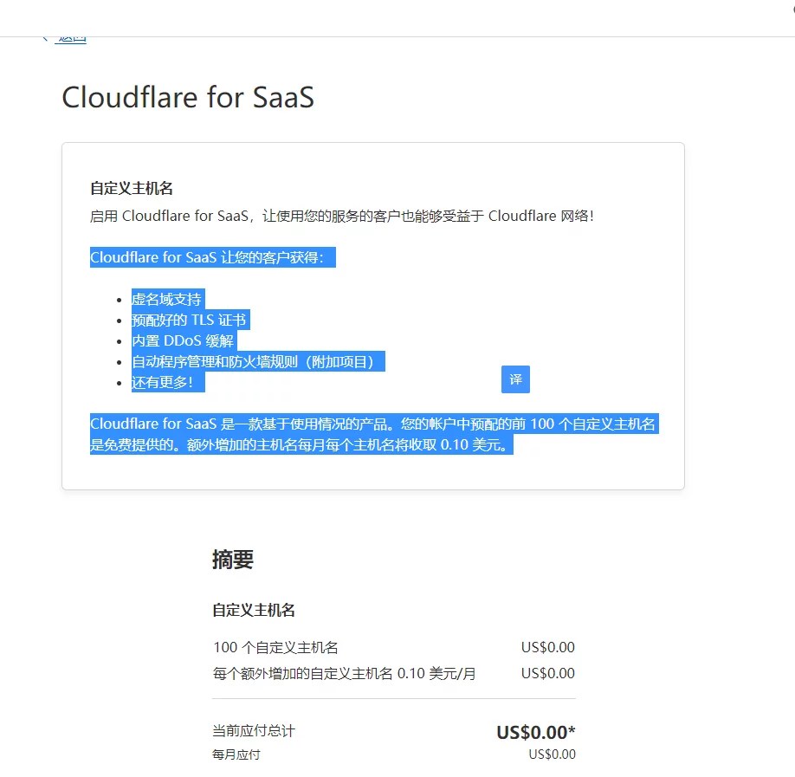Click the 每月应付 label
Image resolution: width=795 pixels, height=777 pixels.
click(236, 754)
